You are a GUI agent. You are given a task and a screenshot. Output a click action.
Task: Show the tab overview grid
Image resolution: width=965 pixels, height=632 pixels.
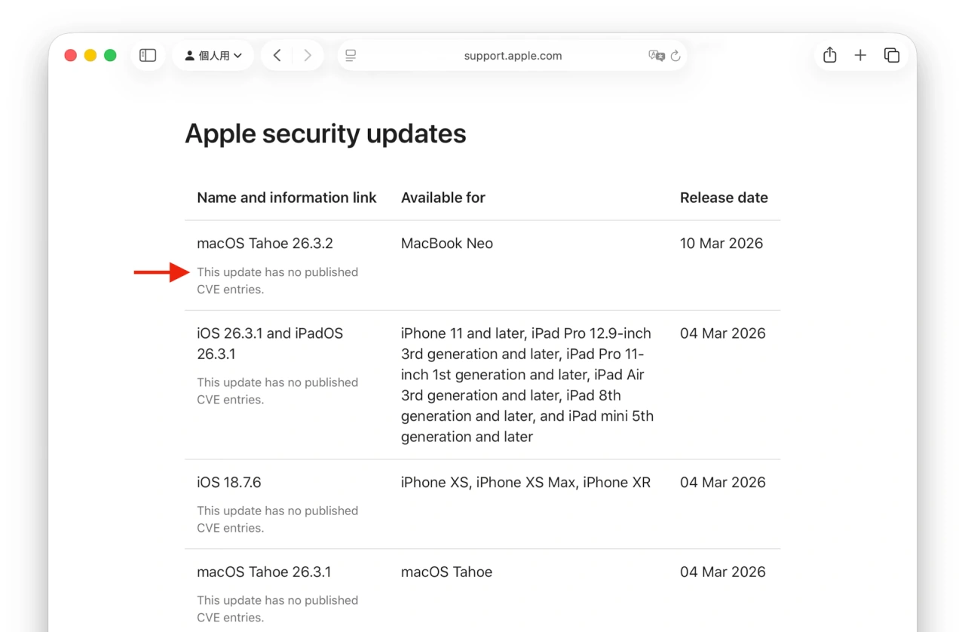[892, 55]
